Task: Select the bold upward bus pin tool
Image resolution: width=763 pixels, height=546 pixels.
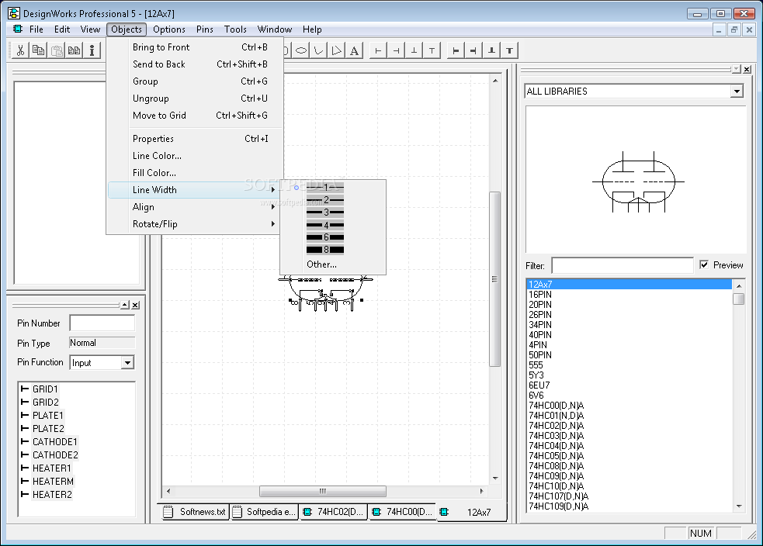Action: 491,50
